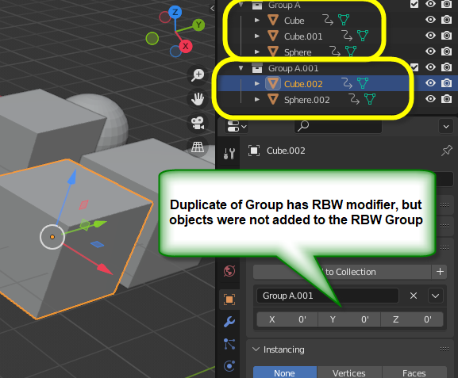458x378 pixels.
Task: Click the mesh data icon for Cube.001
Action: 363,36
